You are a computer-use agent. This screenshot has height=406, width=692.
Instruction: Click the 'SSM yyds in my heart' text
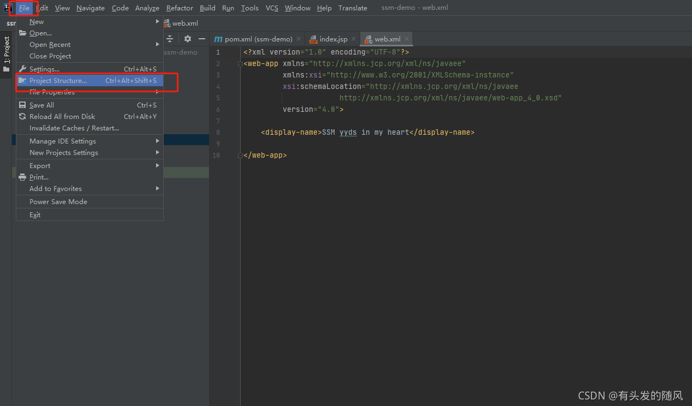click(x=366, y=133)
